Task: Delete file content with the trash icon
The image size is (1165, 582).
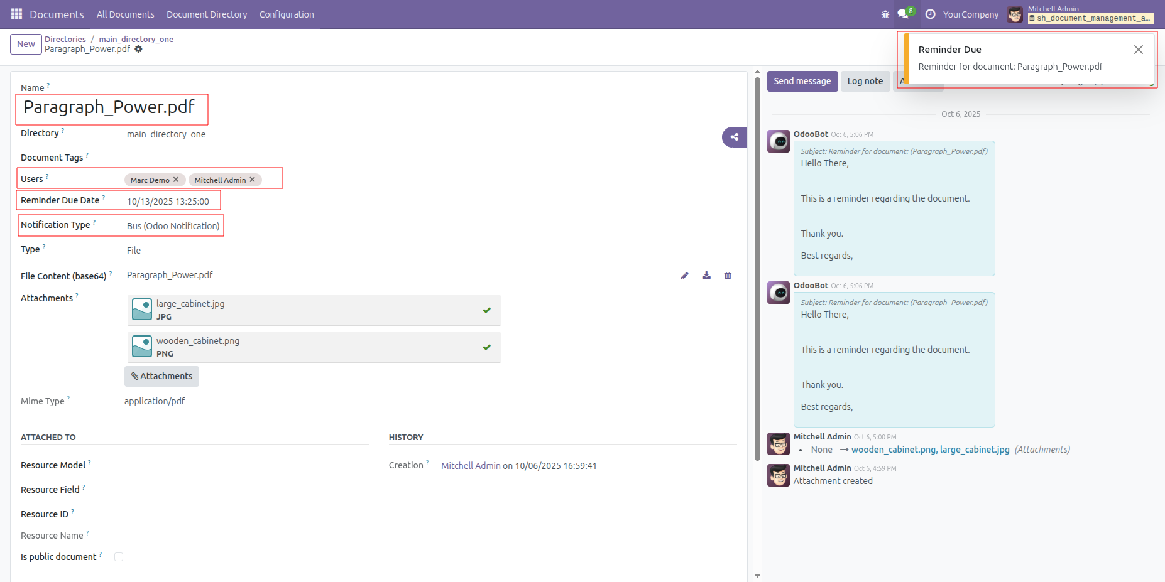Action: point(728,276)
